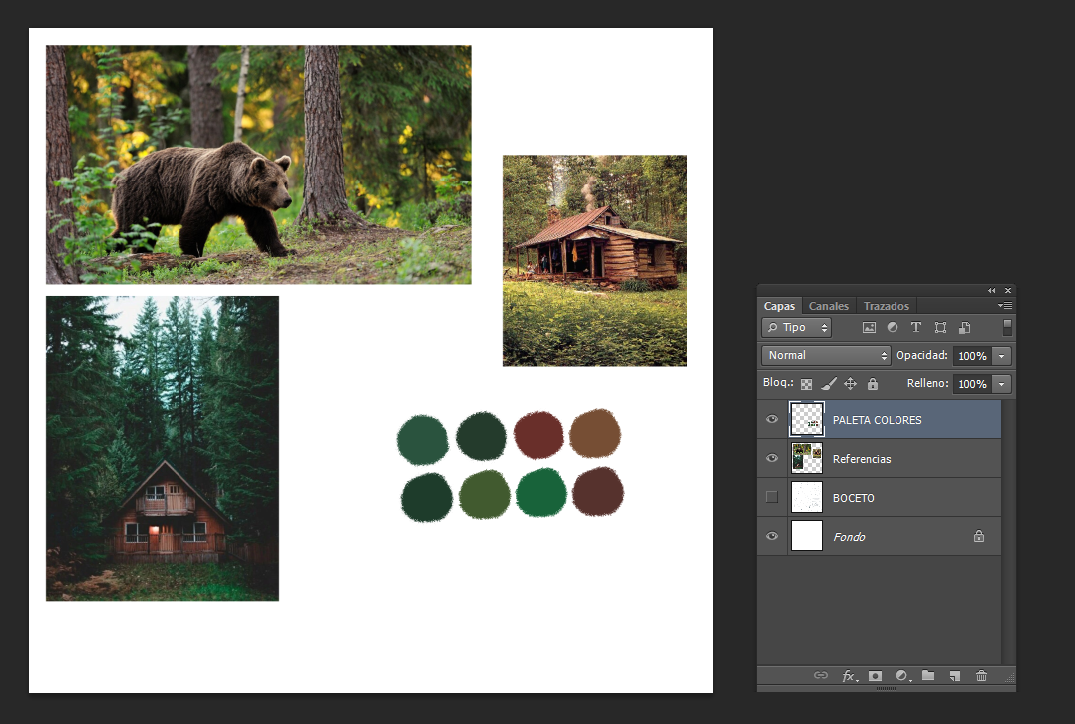Click the Relleno value field
This screenshot has height=724, width=1075.
(973, 384)
